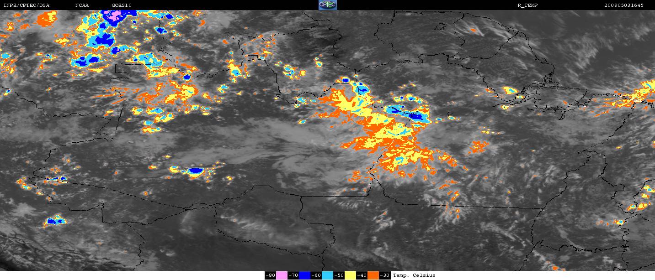Image resolution: width=655 pixels, height=280 pixels.
Task: Select the dark blue legend swatch
Action: (304, 275)
